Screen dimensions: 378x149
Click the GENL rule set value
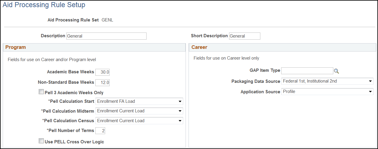(x=107, y=20)
